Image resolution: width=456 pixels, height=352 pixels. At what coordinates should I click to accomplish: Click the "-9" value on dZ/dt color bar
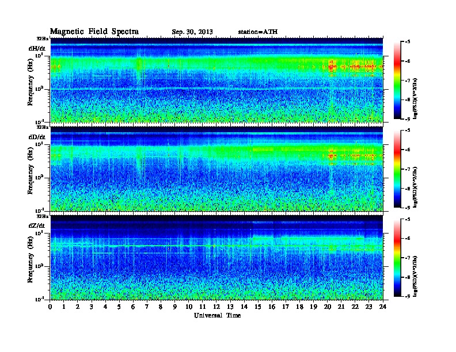coord(408,296)
